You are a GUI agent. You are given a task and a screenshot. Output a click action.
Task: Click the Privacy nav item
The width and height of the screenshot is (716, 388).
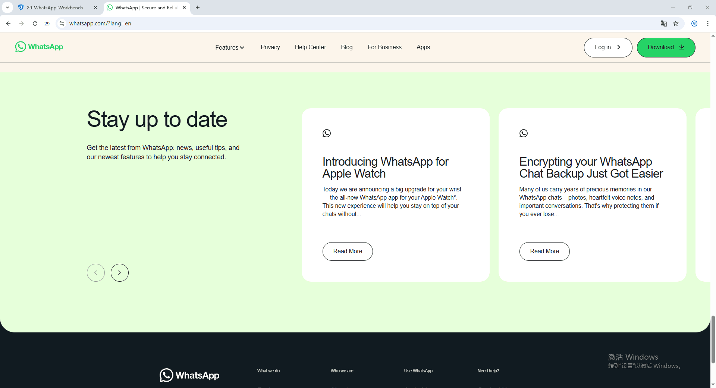pyautogui.click(x=270, y=47)
